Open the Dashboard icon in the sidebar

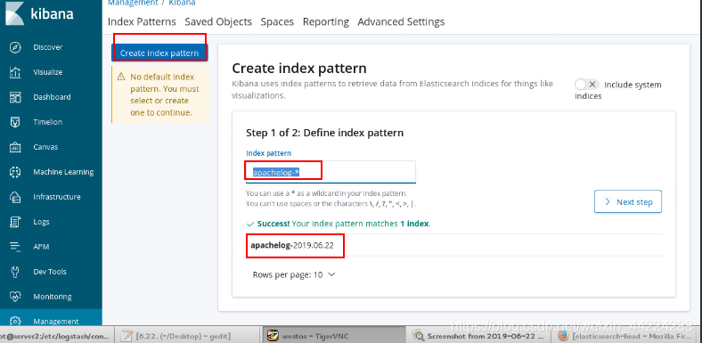click(15, 97)
